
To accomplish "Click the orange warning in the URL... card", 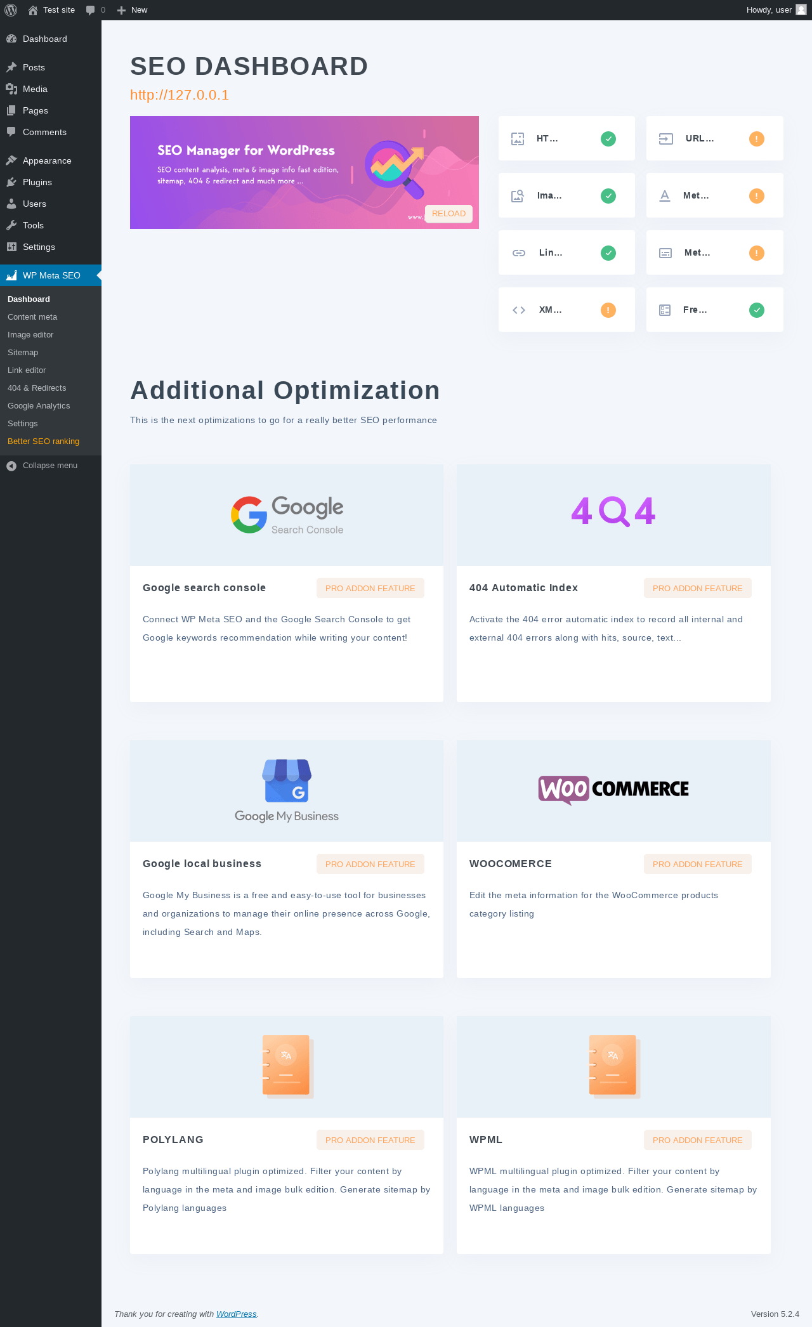I will click(x=757, y=139).
